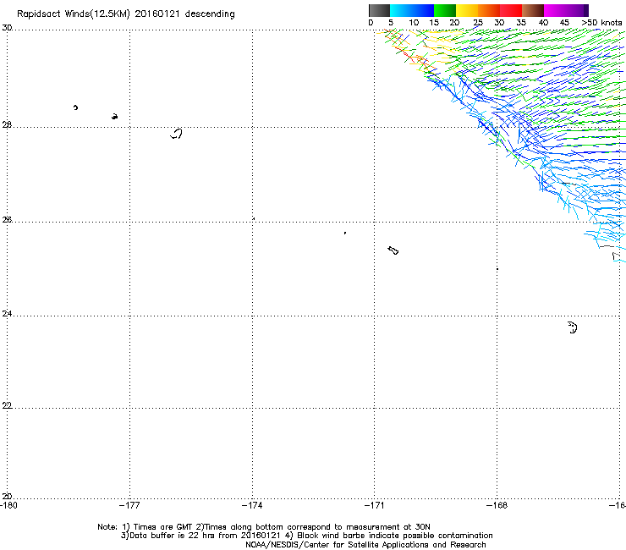Select the magenta 40-45 knots legend segment
The width and height of the screenshot is (626, 550).
[x=555, y=10]
